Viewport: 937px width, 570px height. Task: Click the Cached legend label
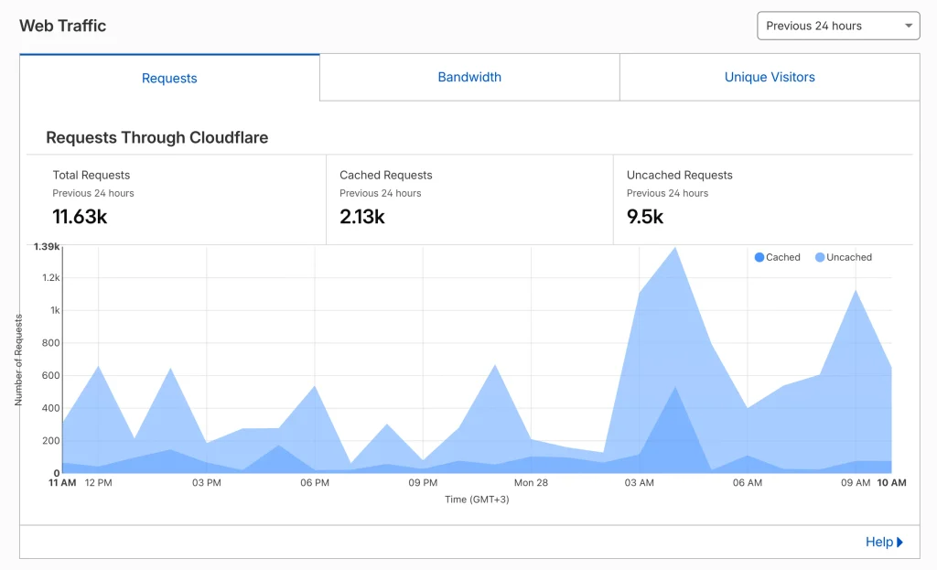coord(783,257)
